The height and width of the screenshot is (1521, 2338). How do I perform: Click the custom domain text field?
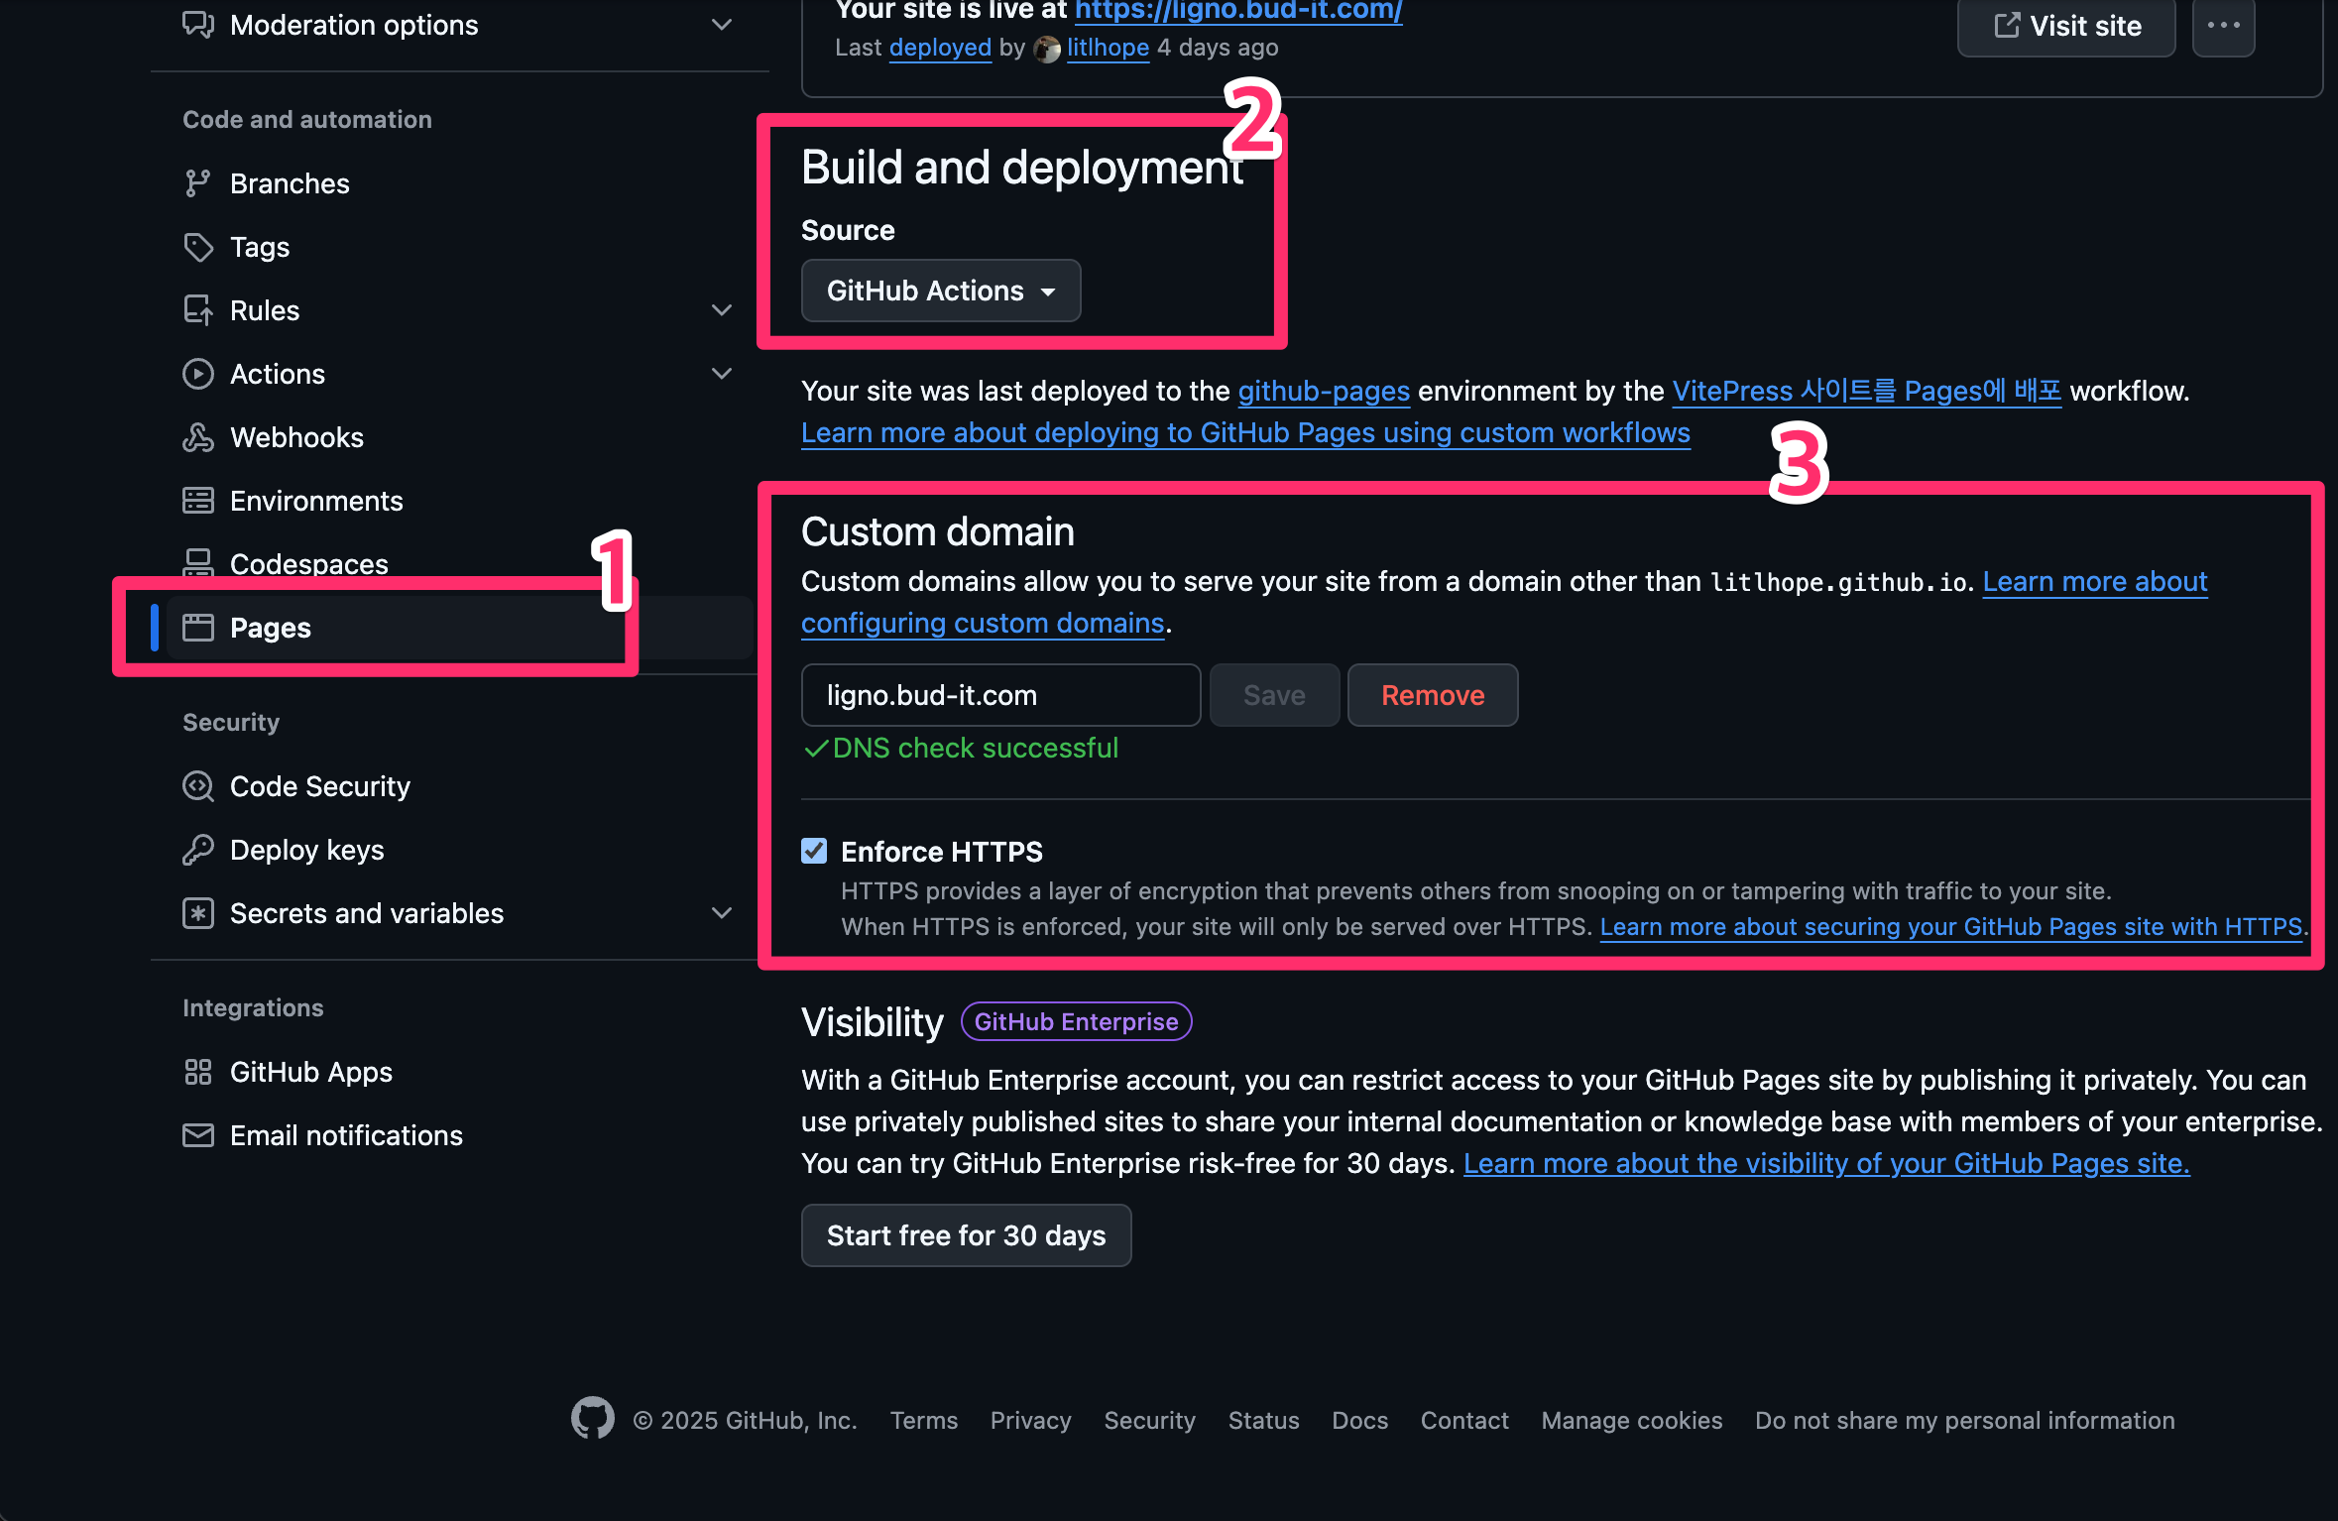999,695
